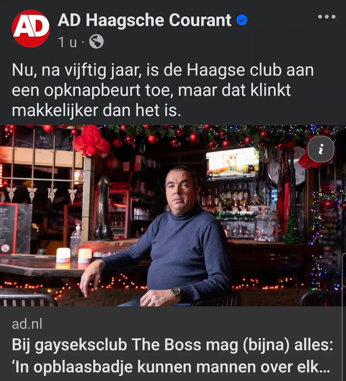Image resolution: width=346 pixels, height=381 pixels.
Task: Open the article photo of the man in blue turtleneck
Action: [x=173, y=216]
